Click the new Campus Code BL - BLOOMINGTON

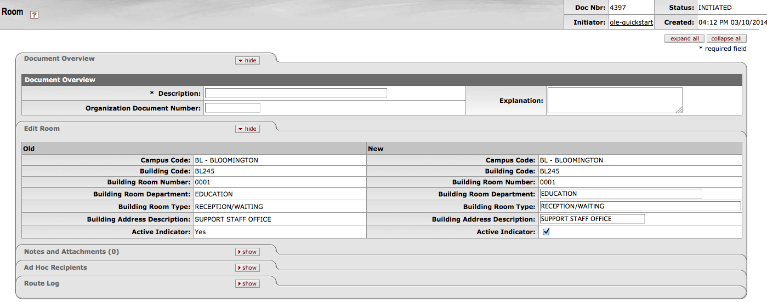click(x=571, y=160)
